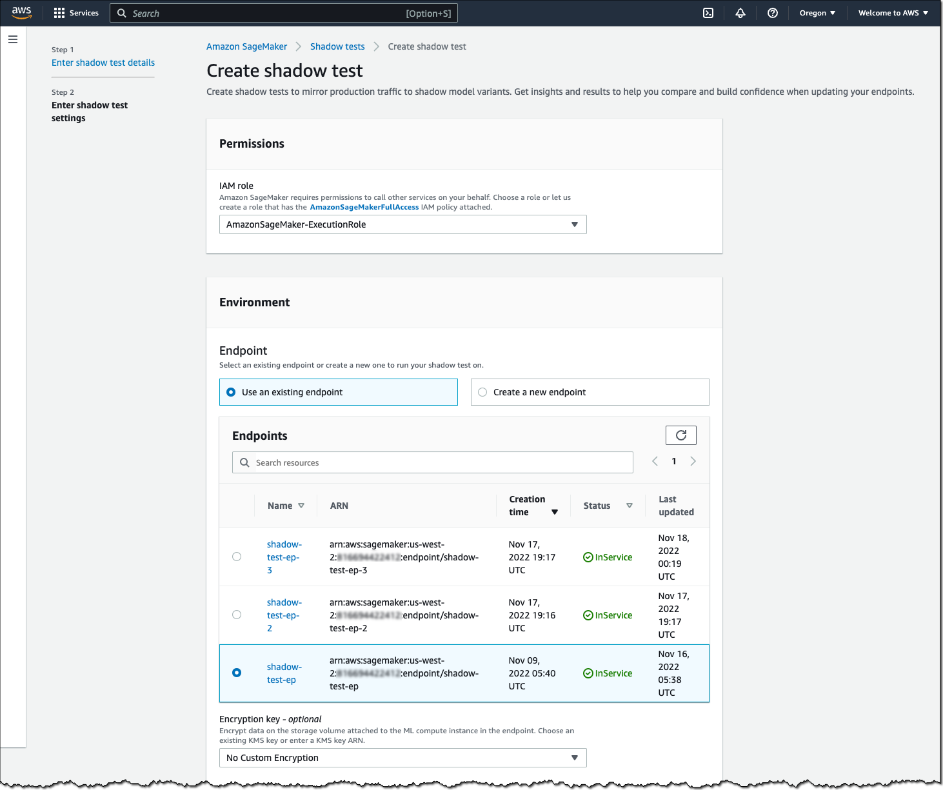This screenshot has width=943, height=790.
Task: Toggle the hamburger side navigation menu
Action: [x=13, y=39]
